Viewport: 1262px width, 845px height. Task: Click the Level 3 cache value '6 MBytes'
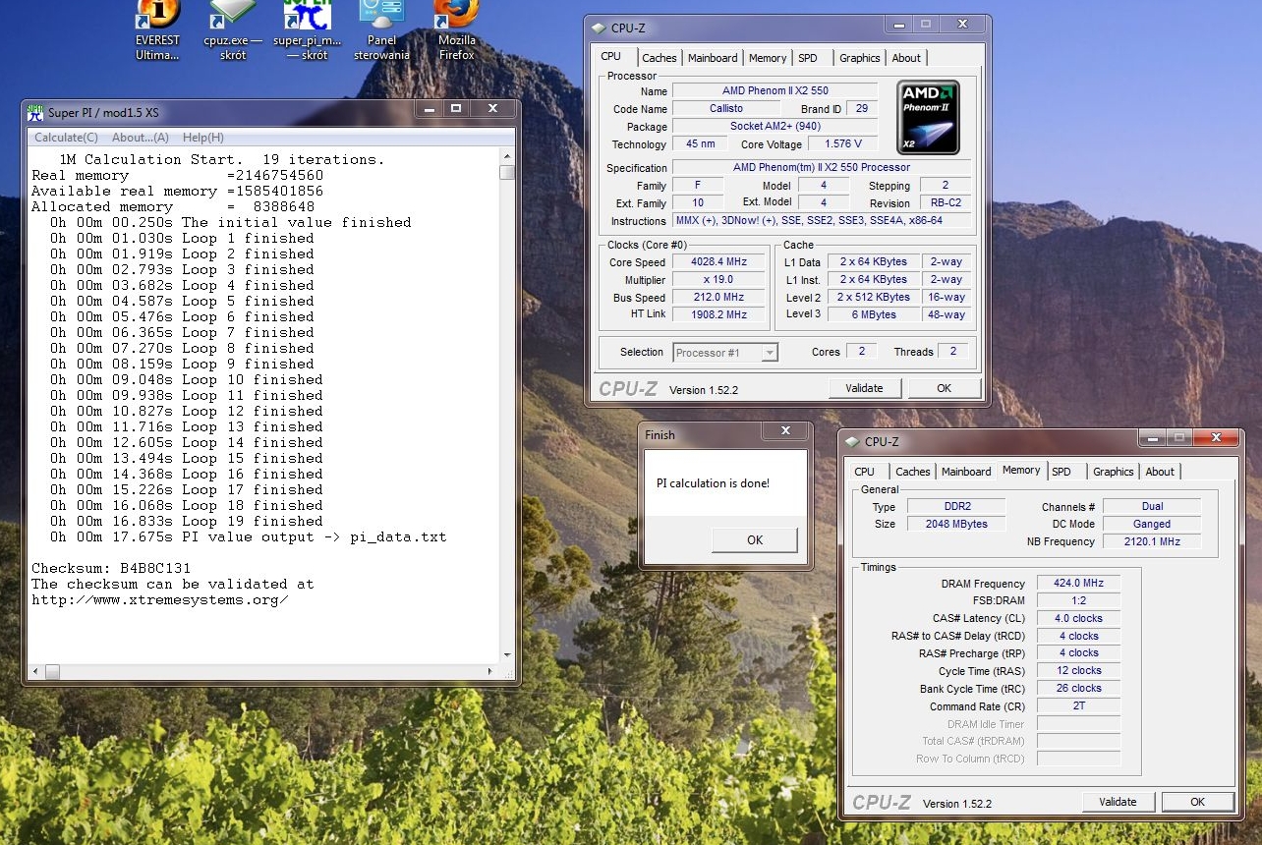point(874,314)
